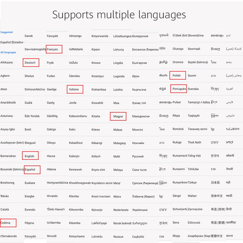Viewport: 243px width, 243px height.
Task: Select Ikirundi language entry
Action: (52, 236)
